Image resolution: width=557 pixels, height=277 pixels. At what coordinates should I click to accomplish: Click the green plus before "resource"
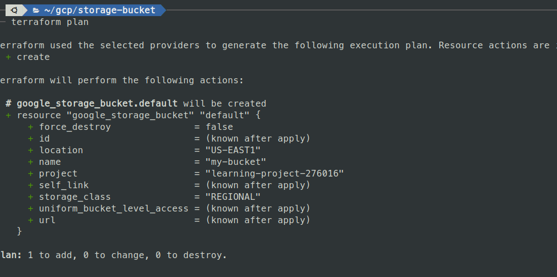8,115
